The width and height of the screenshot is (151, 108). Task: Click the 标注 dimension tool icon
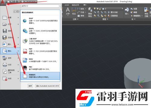click(x=74, y=11)
